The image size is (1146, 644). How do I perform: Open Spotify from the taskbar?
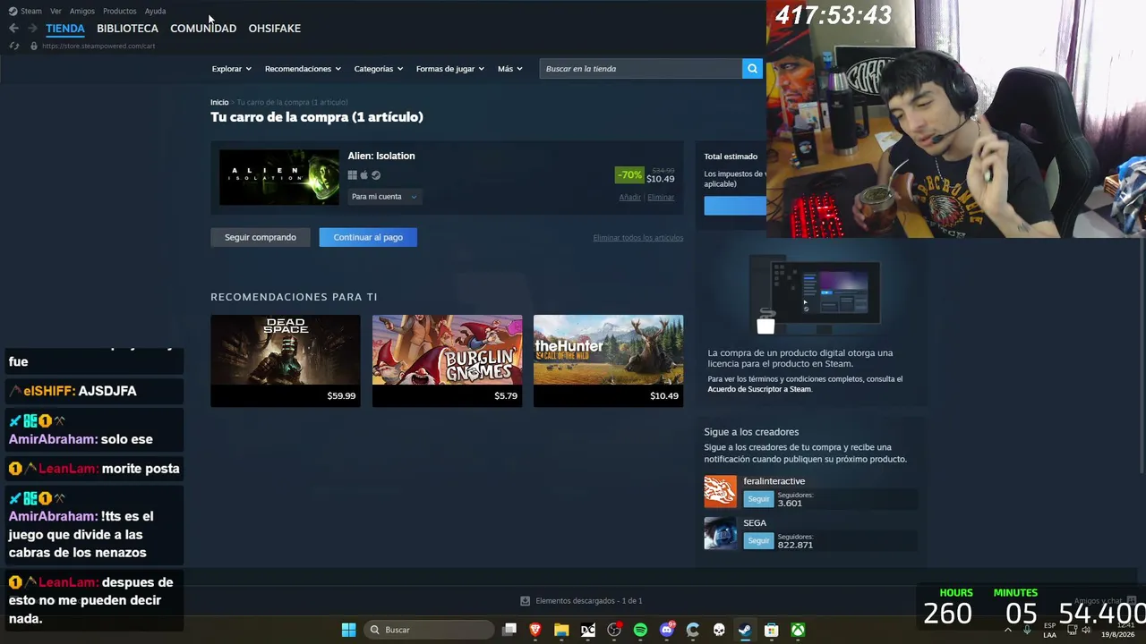640,630
